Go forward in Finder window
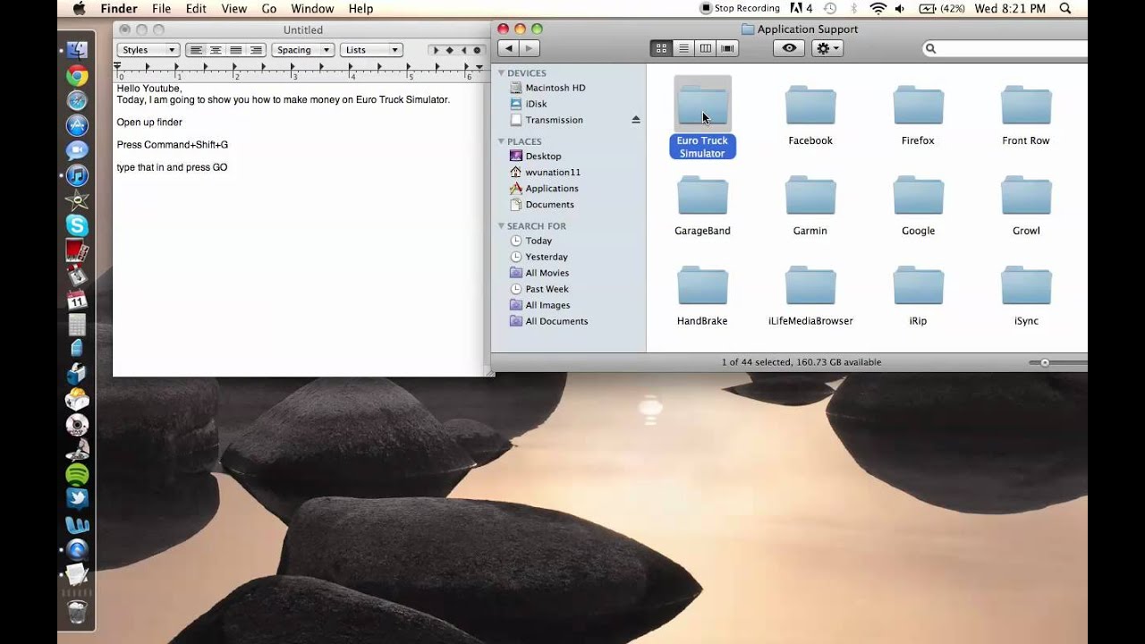Image resolution: width=1145 pixels, height=644 pixels. [530, 48]
